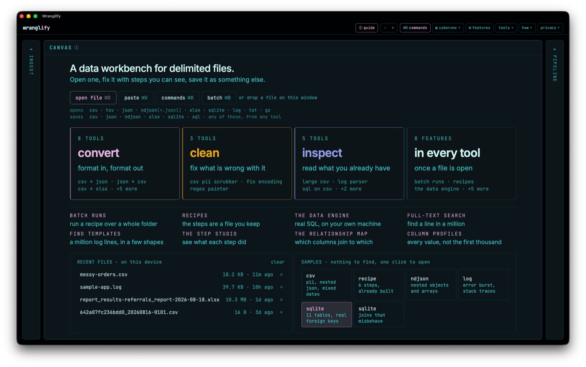Image resolution: width=586 pixels, height=367 pixels.
Task: Open the clean tools card
Action: click(x=237, y=164)
